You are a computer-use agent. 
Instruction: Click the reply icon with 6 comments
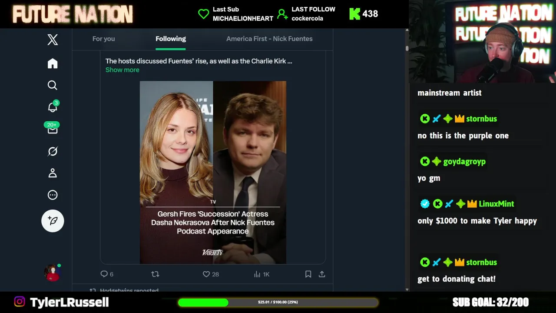pos(104,274)
